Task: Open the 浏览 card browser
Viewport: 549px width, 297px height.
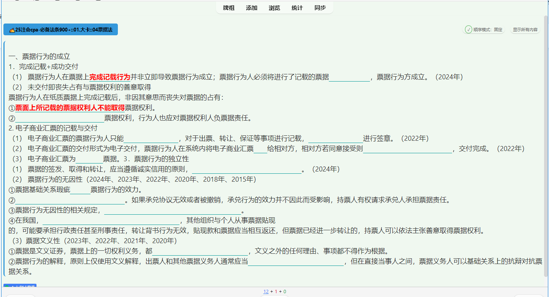Action: (x=274, y=8)
